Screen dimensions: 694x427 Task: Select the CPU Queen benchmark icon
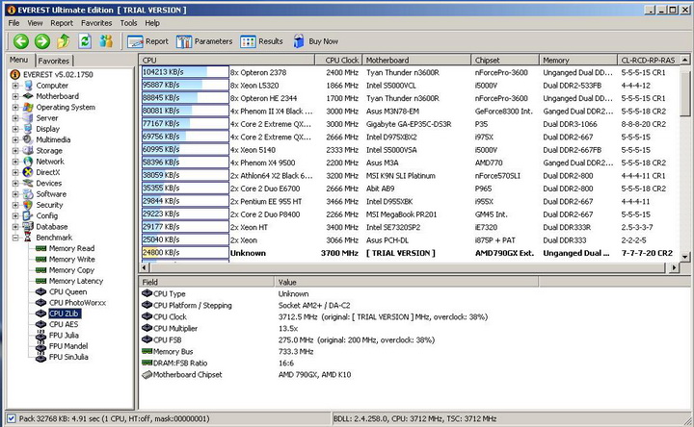tap(41, 291)
